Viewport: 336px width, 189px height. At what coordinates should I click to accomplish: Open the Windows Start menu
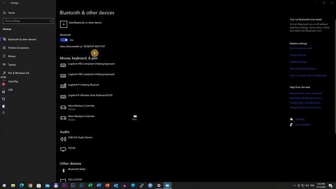4,185
